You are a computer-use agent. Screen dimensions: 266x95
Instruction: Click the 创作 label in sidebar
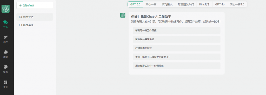(6, 42)
